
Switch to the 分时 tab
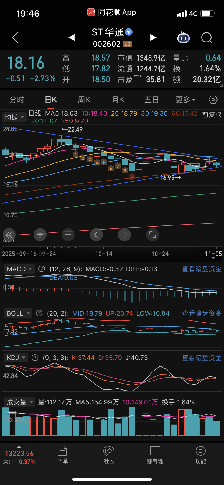coord(17,100)
